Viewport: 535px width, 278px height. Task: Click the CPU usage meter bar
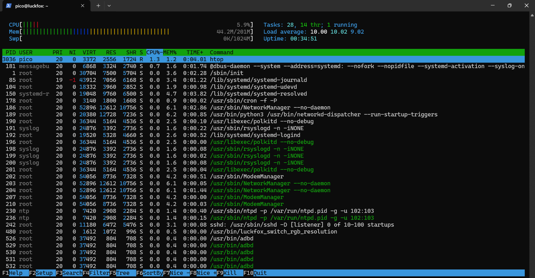[131, 25]
